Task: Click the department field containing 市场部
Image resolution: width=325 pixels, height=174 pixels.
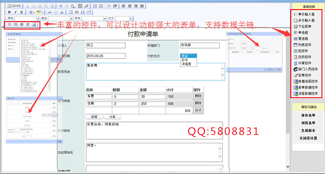Action: [200, 45]
